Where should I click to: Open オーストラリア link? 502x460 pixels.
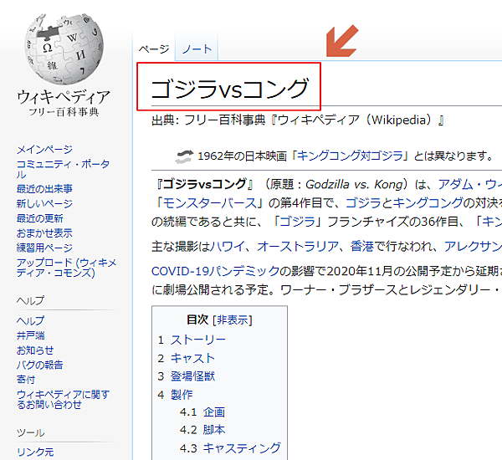coord(298,247)
